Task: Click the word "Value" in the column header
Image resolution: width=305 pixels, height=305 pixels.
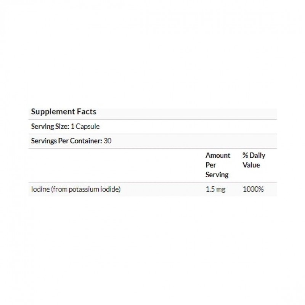Action: (x=251, y=165)
